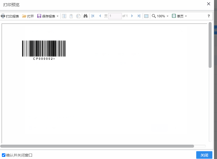This screenshot has height=159, width=217.
Task: Toggle full screen view icon
Action: (146, 16)
